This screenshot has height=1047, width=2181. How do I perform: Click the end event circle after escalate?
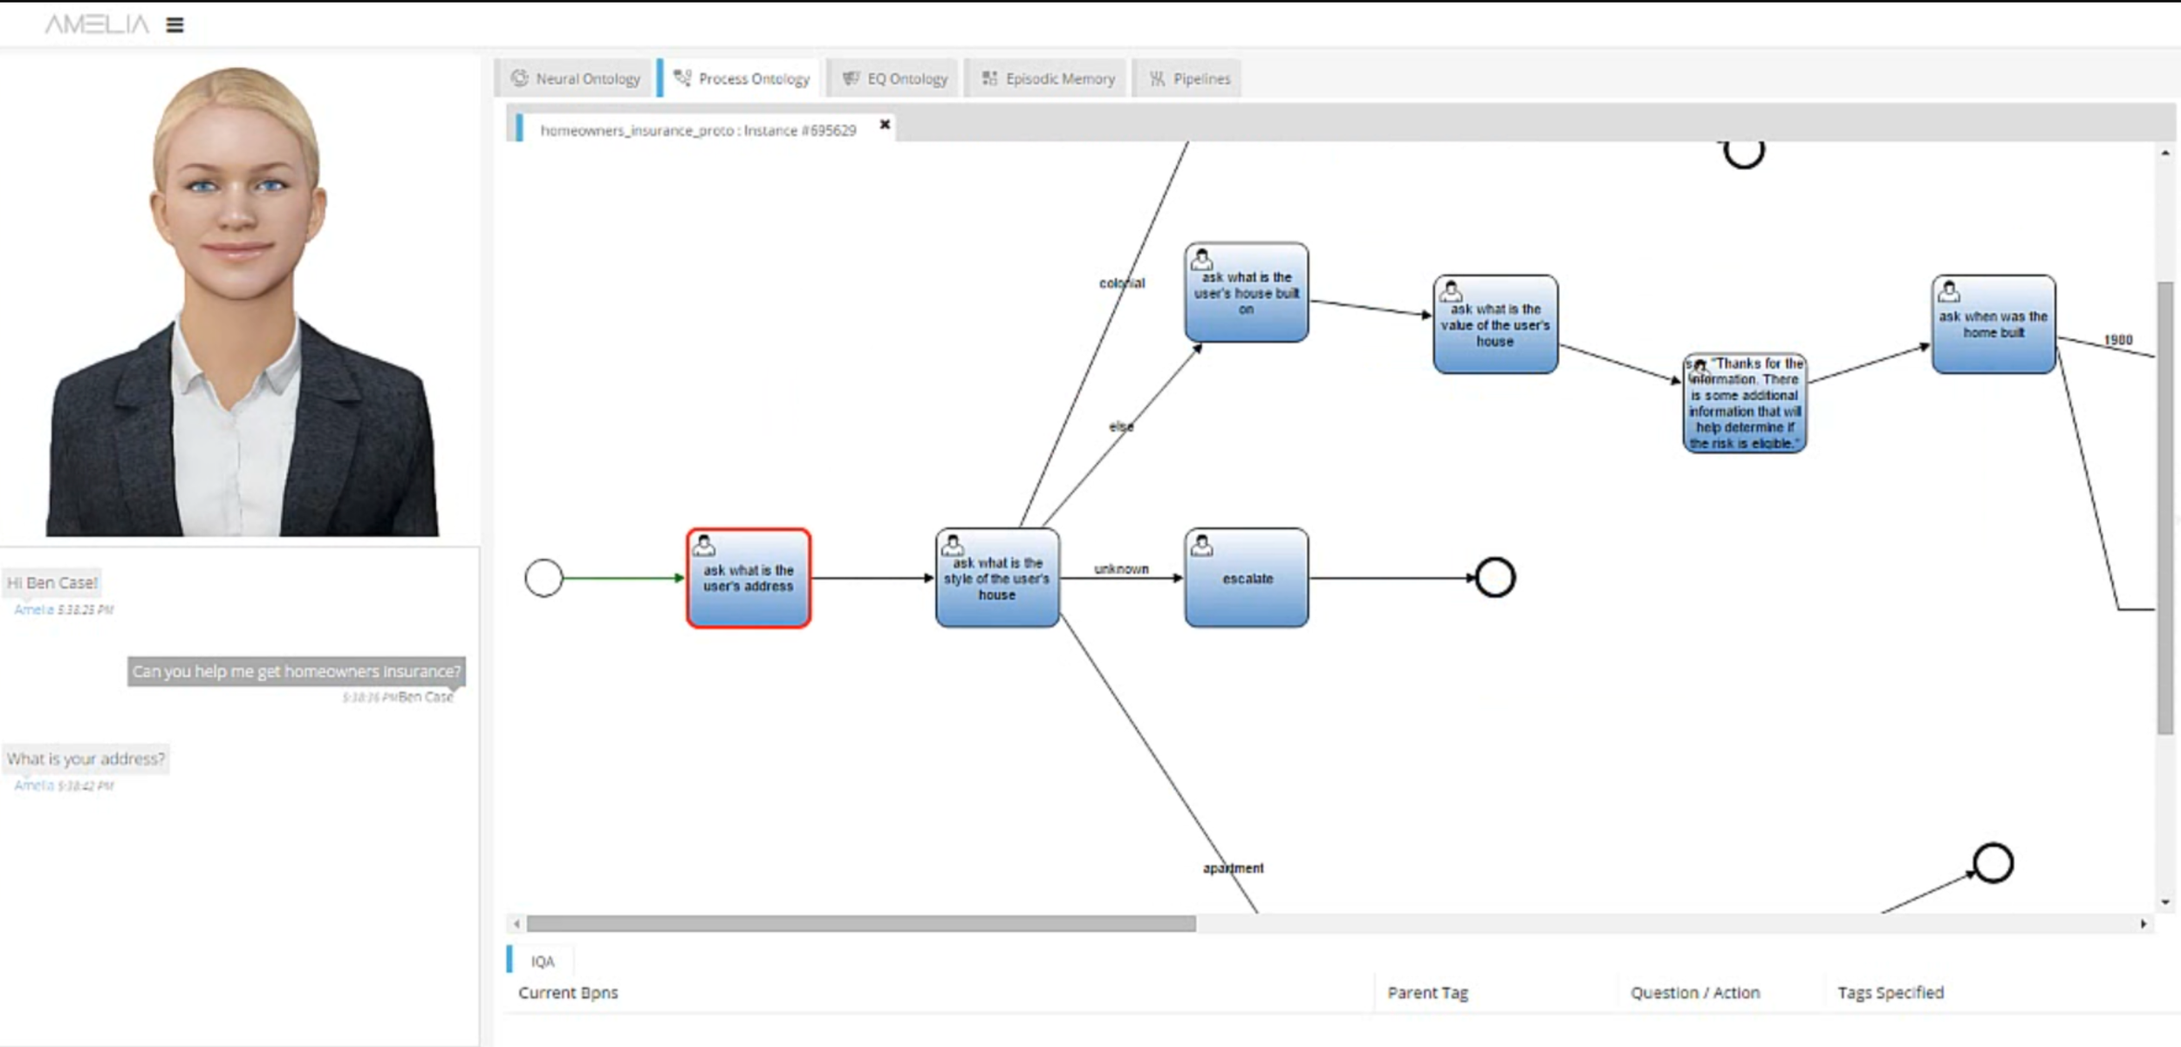click(1494, 578)
